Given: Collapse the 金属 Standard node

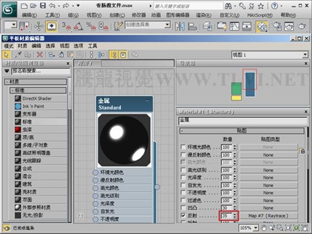Looking at the screenshot, I should 147,100.
